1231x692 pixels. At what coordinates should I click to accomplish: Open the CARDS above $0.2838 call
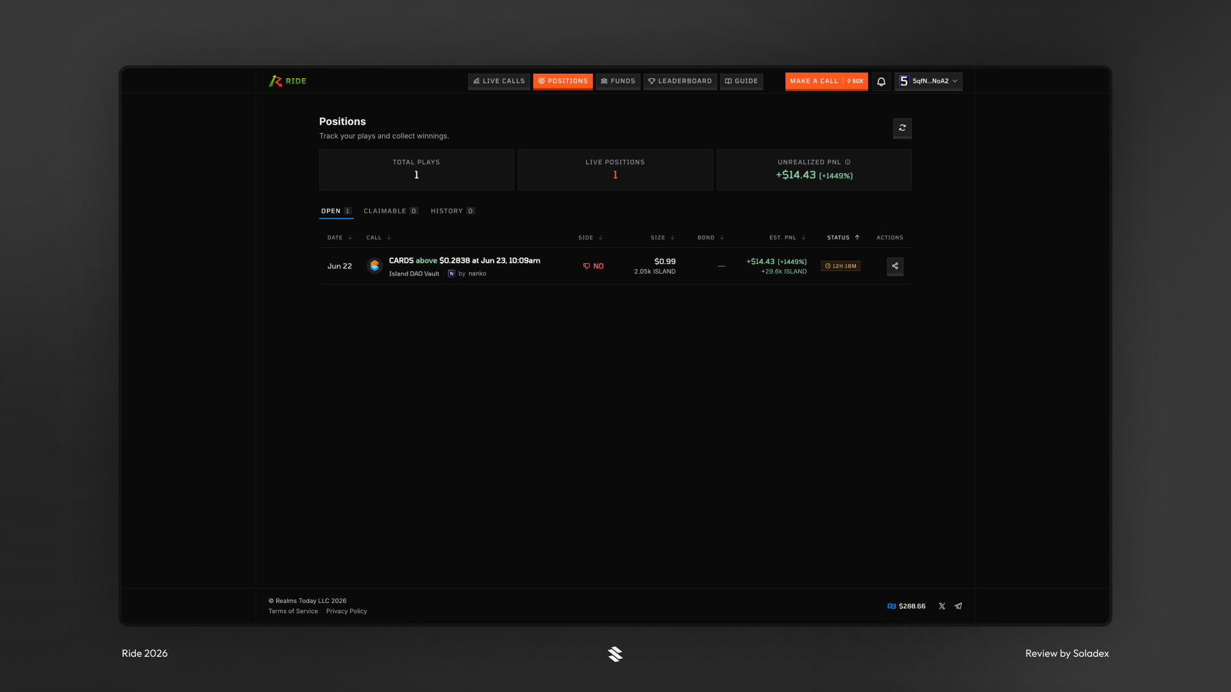click(x=464, y=261)
